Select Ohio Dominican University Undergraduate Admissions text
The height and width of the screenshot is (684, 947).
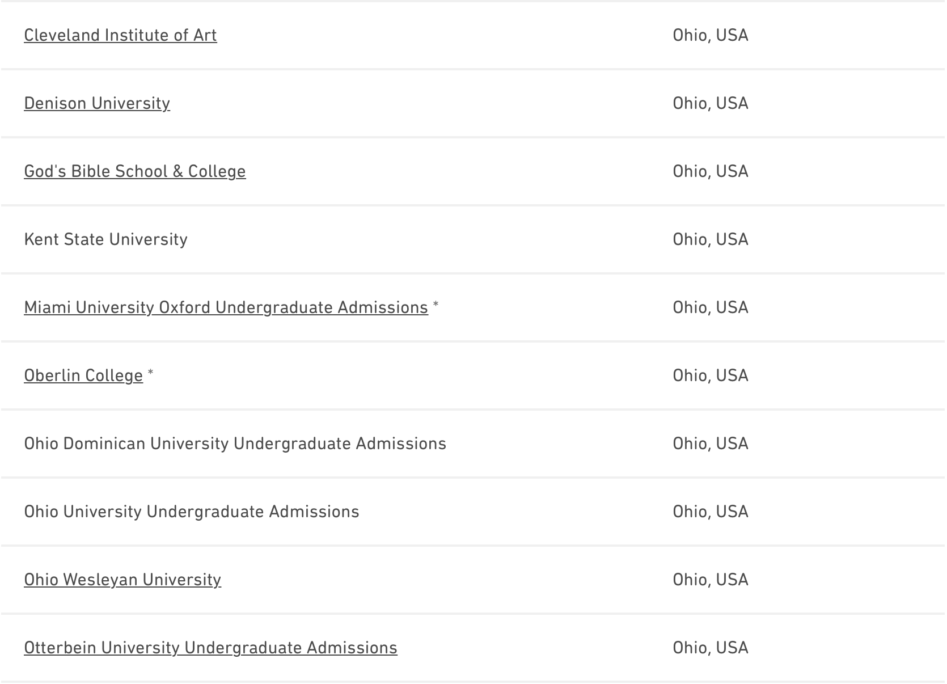pyautogui.click(x=235, y=444)
